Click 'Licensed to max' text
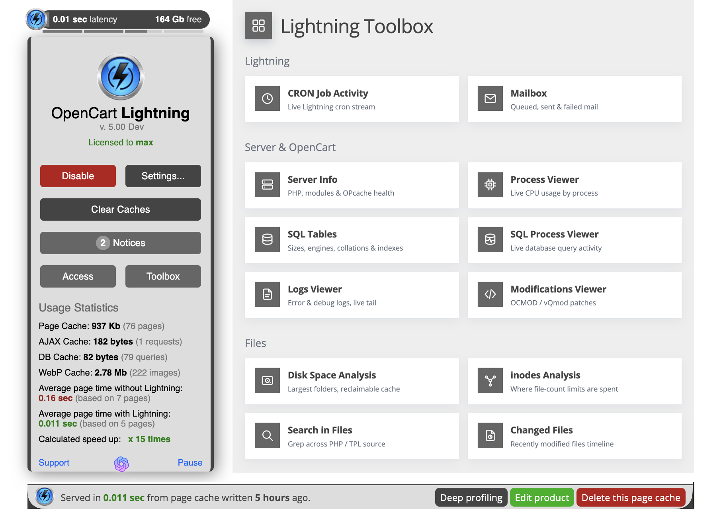Viewport: 723px width, 509px height. (x=121, y=142)
